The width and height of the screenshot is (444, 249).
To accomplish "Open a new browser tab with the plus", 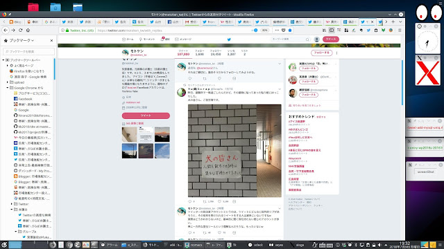I will coord(393,21).
